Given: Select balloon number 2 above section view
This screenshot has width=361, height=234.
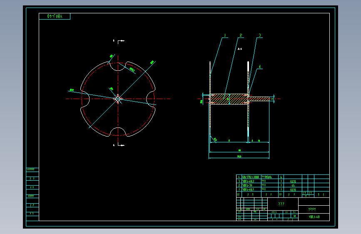Looking at the screenshot, I should [241, 35].
